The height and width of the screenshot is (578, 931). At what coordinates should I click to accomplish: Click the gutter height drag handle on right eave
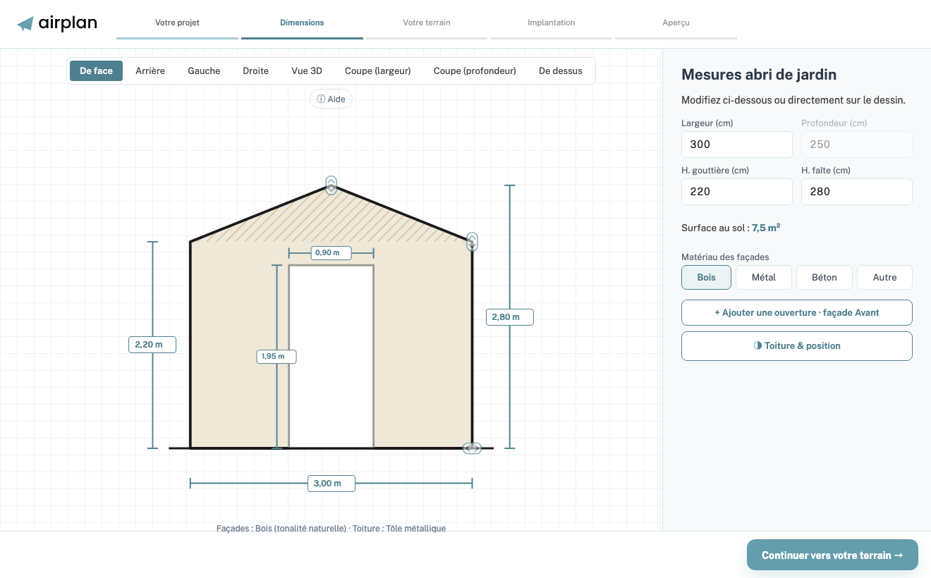473,242
